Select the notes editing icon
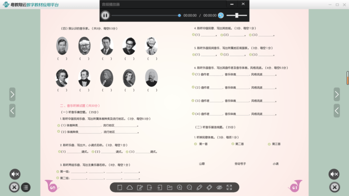 tap(140, 187)
